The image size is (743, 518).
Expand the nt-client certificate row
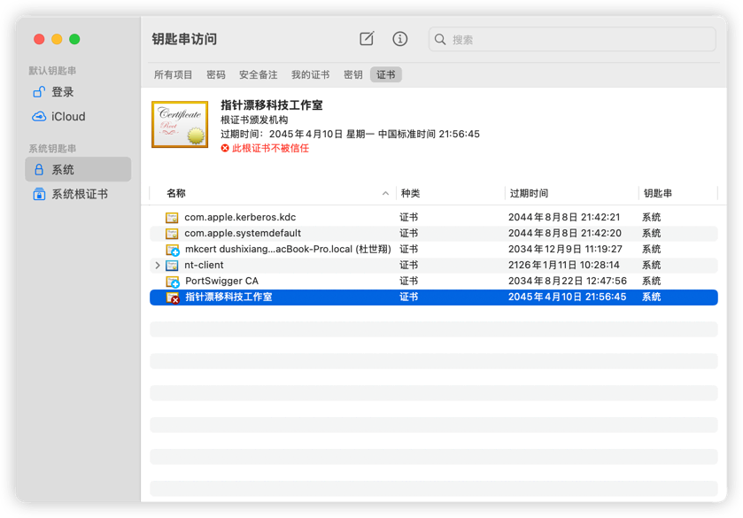point(158,266)
